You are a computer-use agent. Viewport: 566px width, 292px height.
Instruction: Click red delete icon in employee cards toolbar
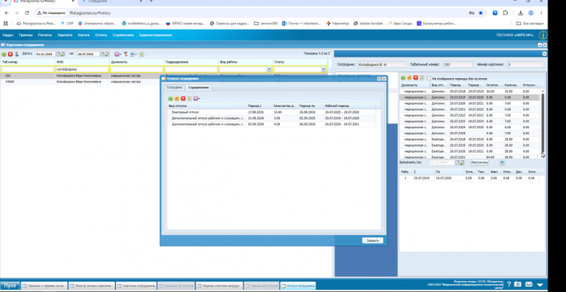(x=10, y=55)
